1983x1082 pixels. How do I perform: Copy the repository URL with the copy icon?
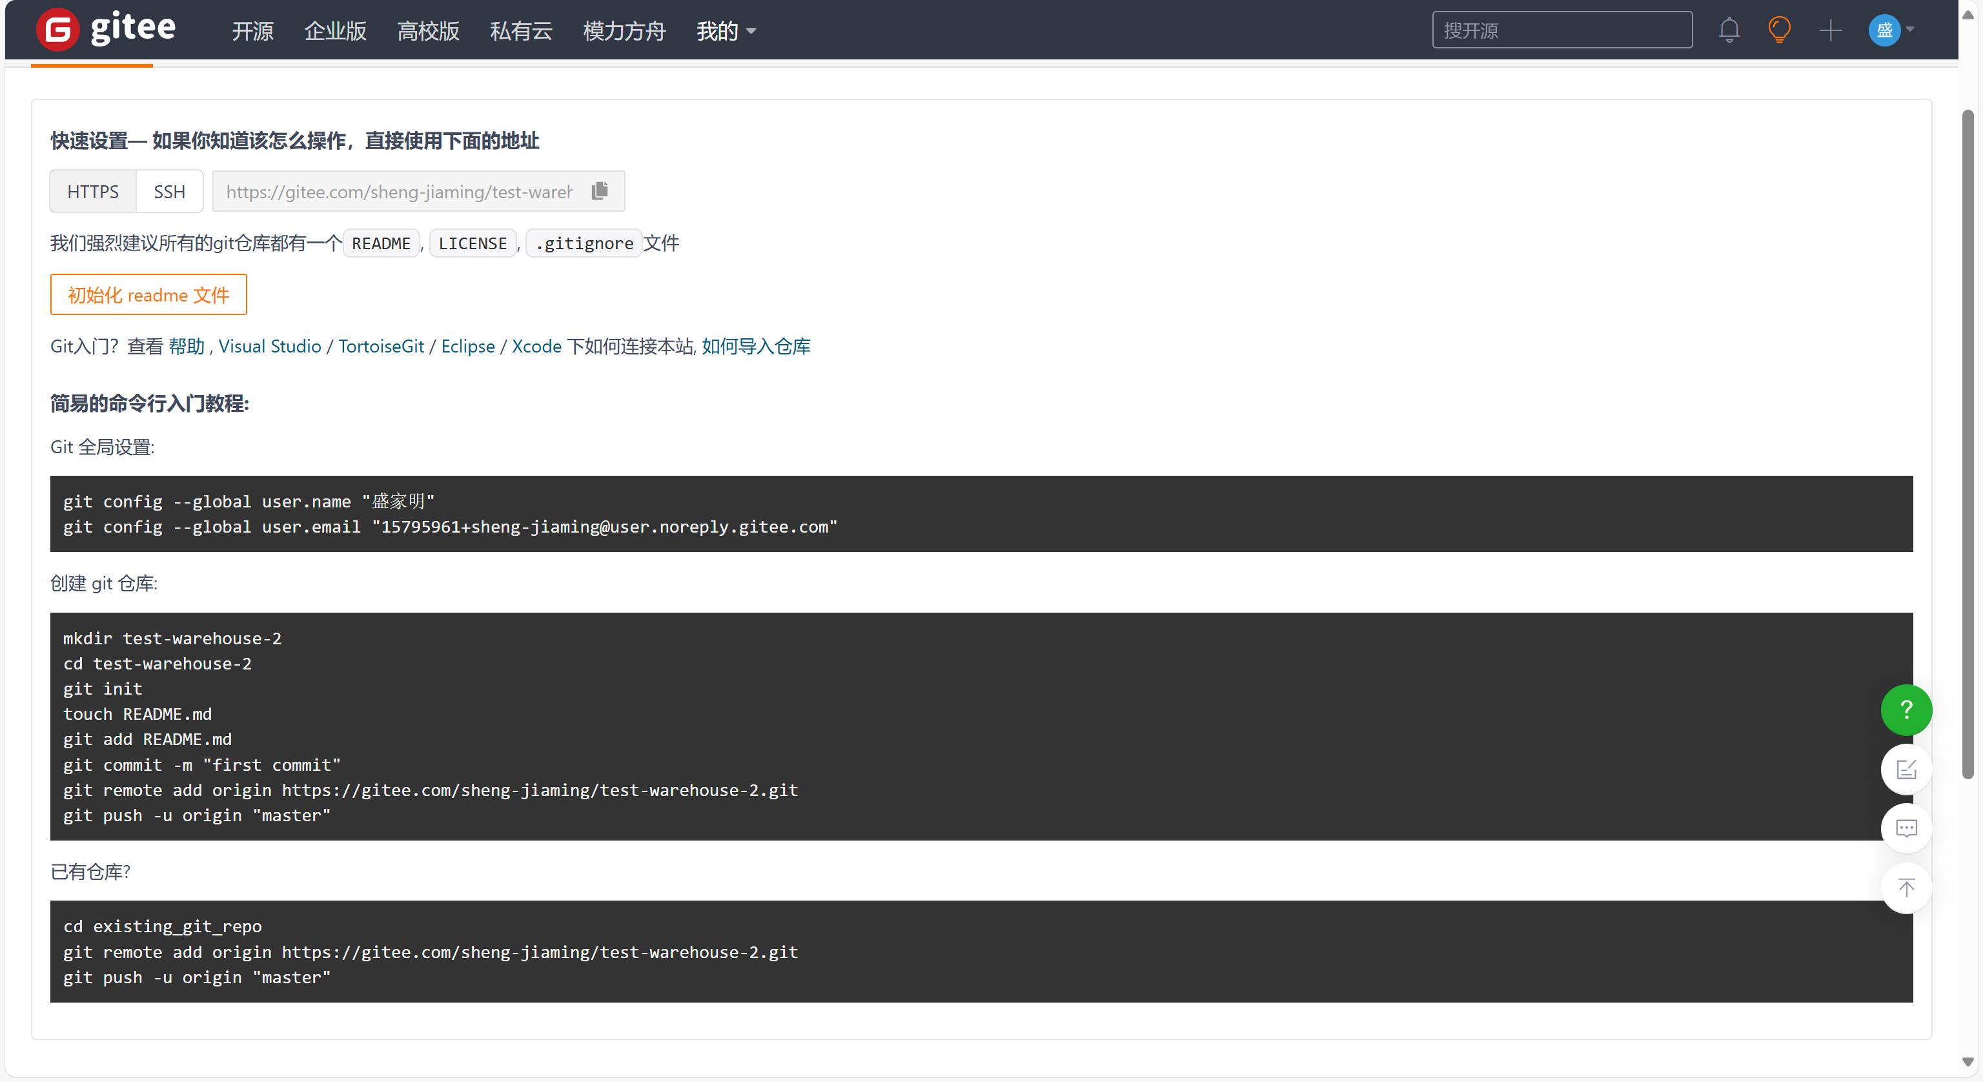click(x=600, y=191)
